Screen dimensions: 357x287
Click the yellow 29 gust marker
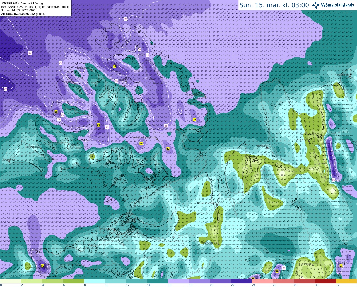(98, 125)
